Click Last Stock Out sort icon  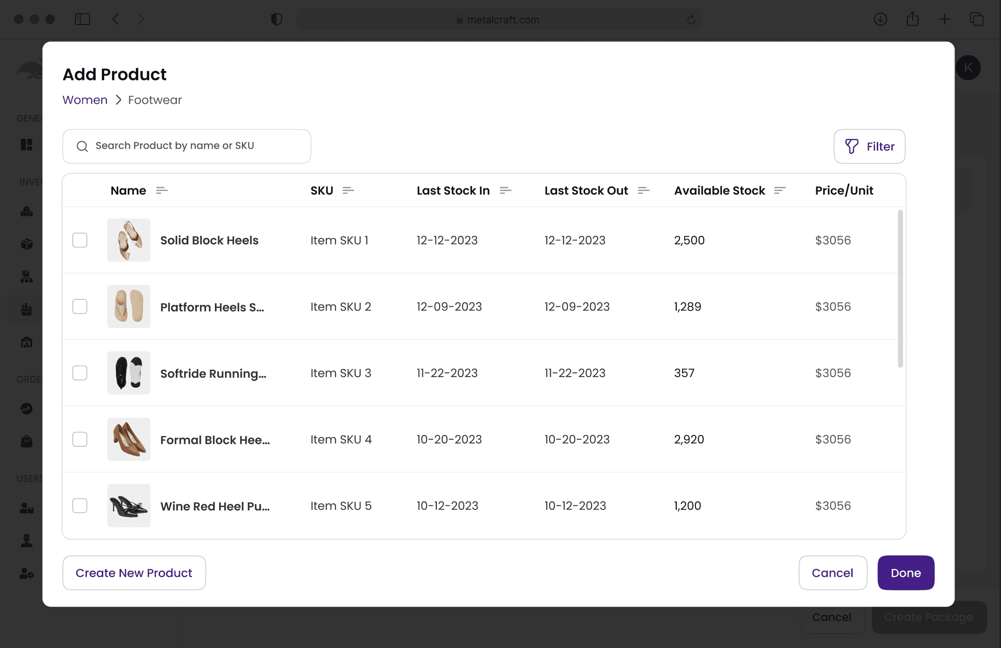pos(643,191)
